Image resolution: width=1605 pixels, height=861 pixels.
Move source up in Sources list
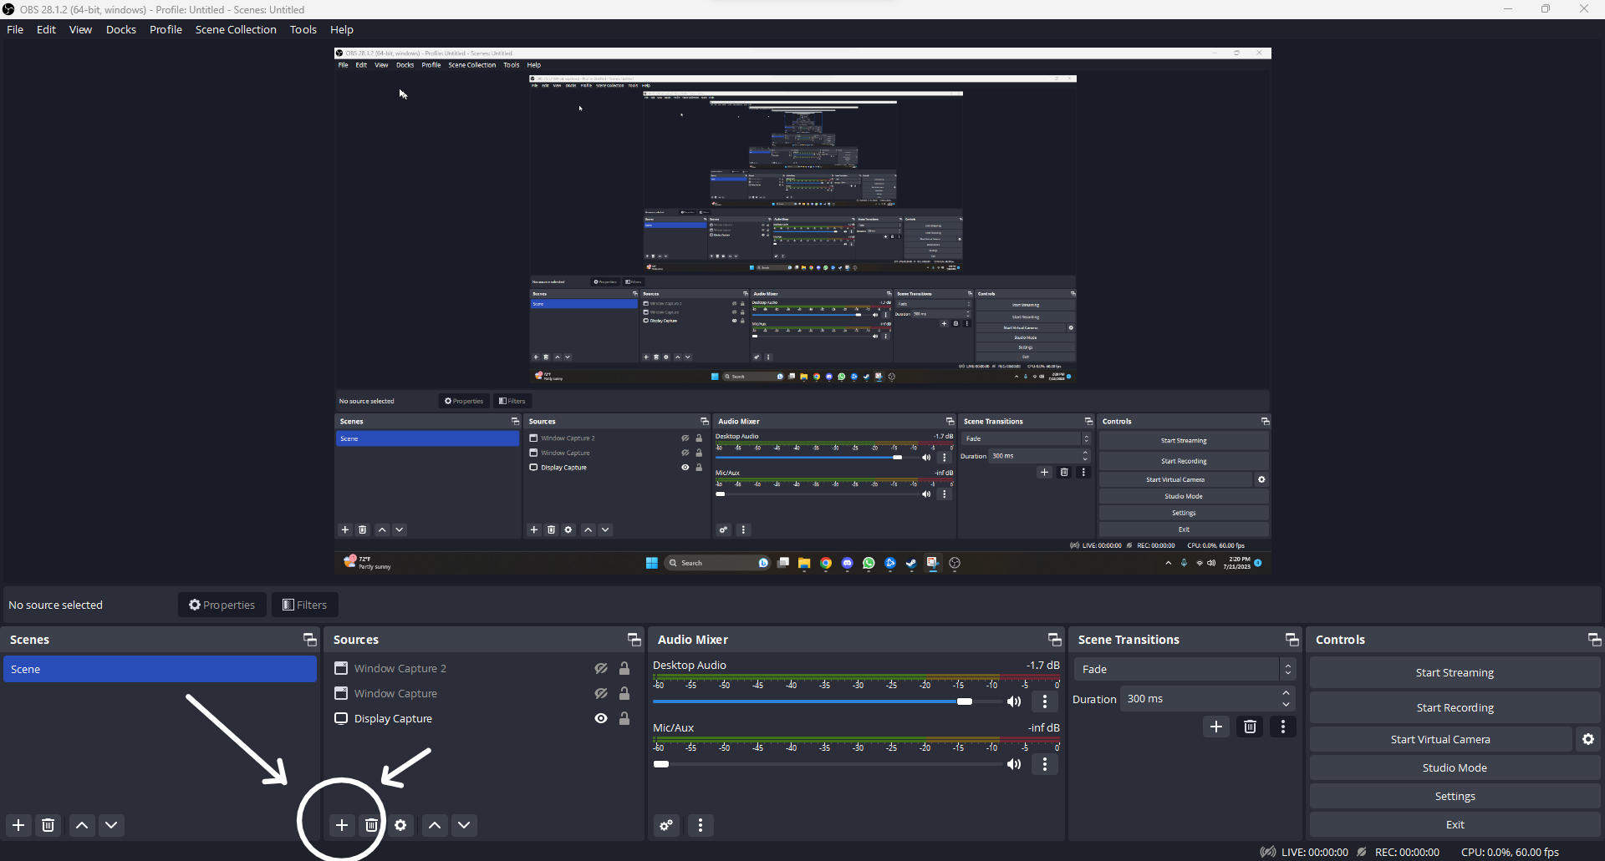435,825
